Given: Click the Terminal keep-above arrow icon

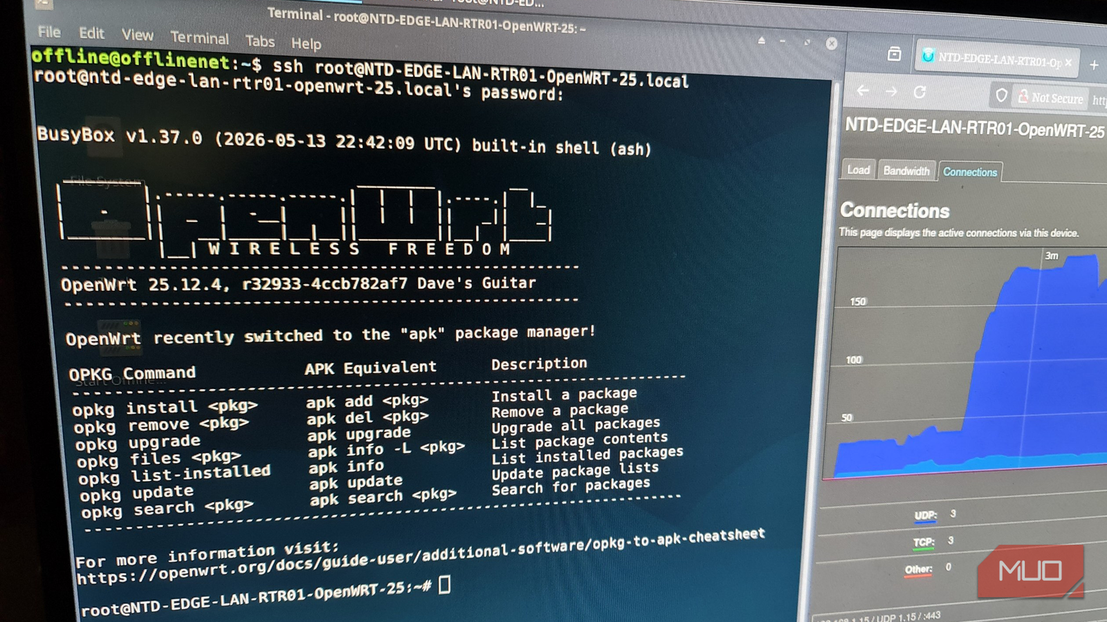Looking at the screenshot, I should (x=761, y=41).
